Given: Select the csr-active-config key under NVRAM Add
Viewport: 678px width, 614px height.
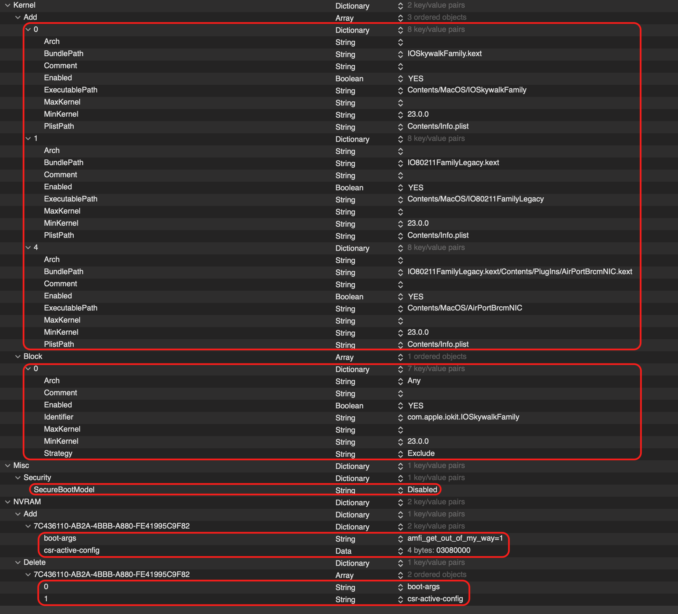Looking at the screenshot, I should 72,551.
